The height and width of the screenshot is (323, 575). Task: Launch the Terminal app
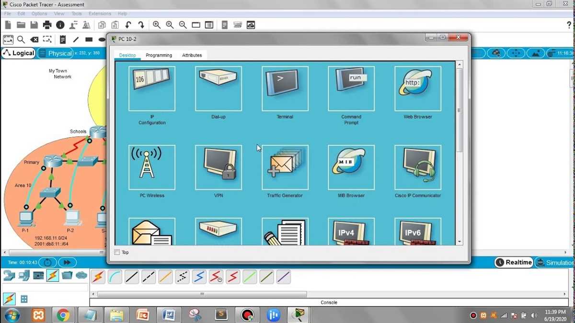pyautogui.click(x=285, y=89)
